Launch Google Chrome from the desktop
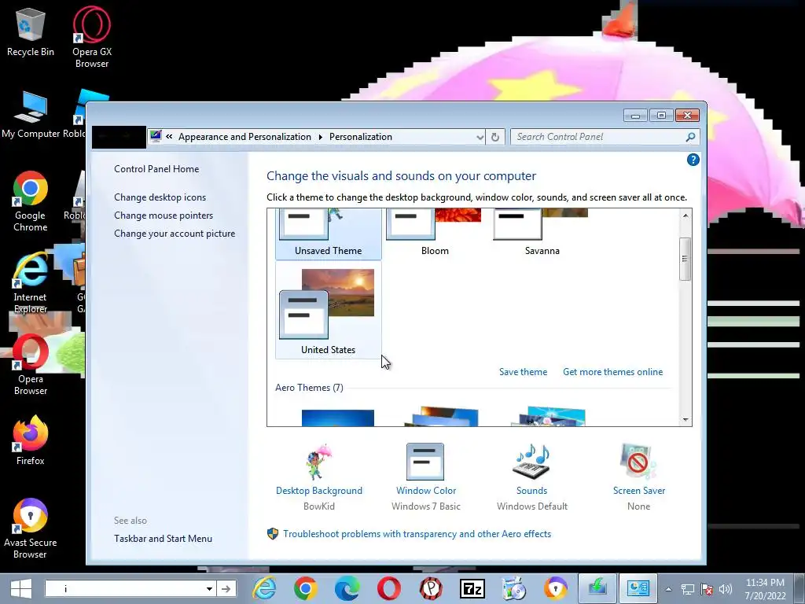This screenshot has width=805, height=604. tap(31, 201)
